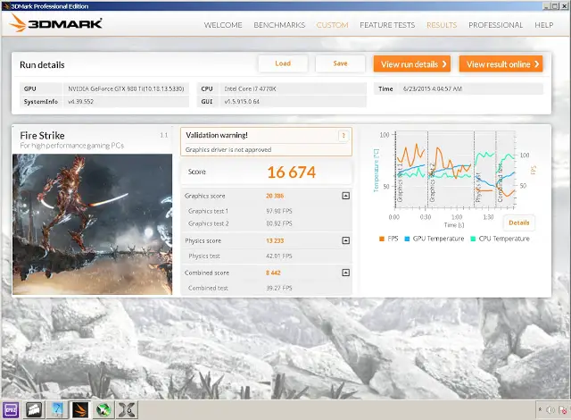The height and width of the screenshot is (420, 571).
Task: Click the green CPU Temperature legend swatch
Action: (473, 239)
